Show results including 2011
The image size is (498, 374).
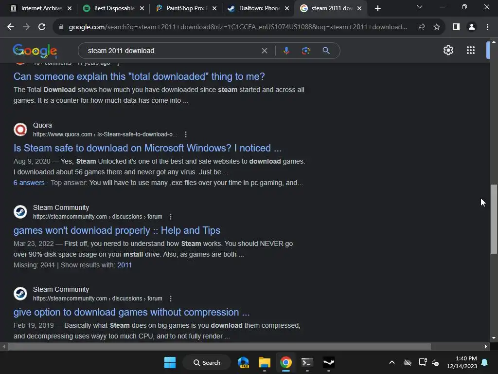tap(124, 265)
